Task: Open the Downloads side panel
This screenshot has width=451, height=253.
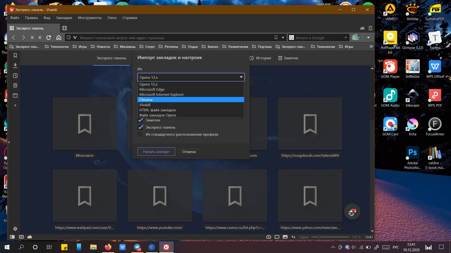Action: [x=15, y=65]
